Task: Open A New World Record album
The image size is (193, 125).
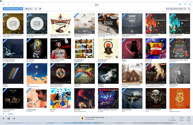Action: coord(61,74)
